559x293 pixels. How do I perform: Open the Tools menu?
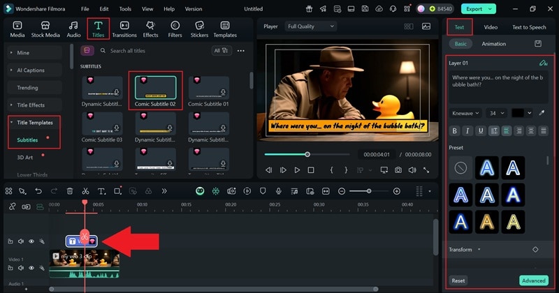(x=125, y=9)
